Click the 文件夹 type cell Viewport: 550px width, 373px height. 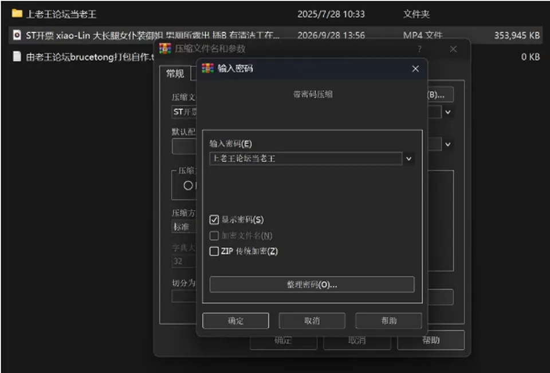(x=417, y=14)
